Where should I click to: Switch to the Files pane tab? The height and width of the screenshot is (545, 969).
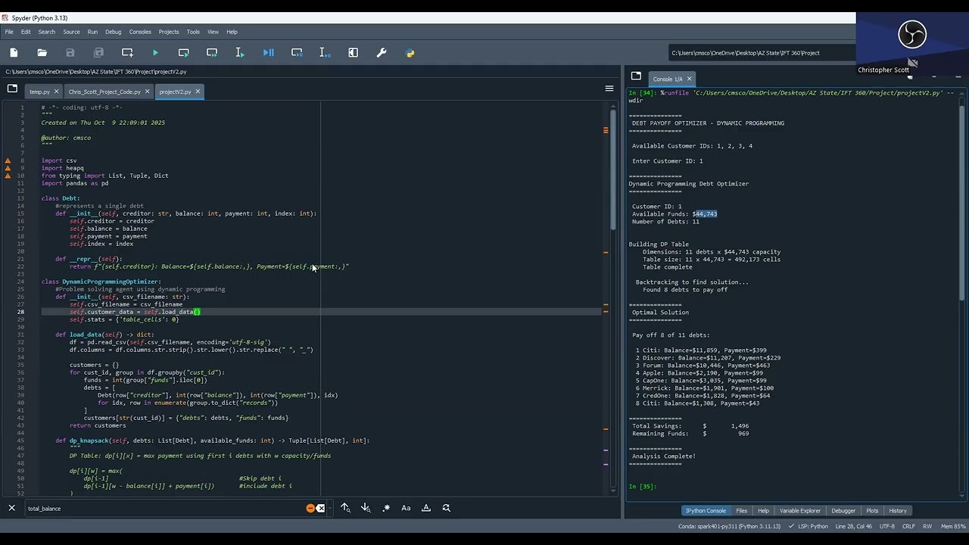pyautogui.click(x=742, y=511)
